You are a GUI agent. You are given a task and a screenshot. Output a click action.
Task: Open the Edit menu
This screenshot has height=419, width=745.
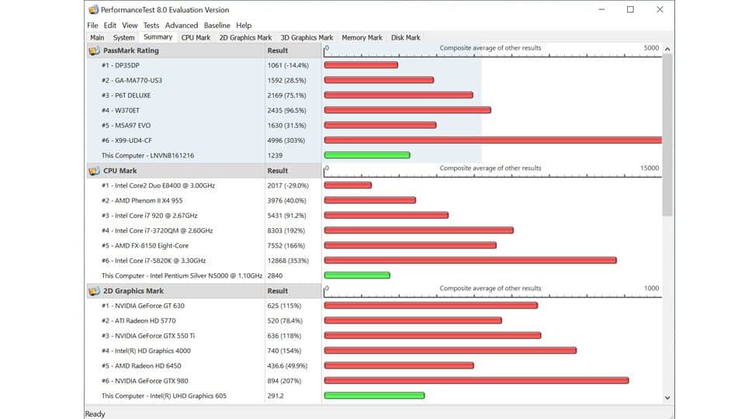coord(109,25)
